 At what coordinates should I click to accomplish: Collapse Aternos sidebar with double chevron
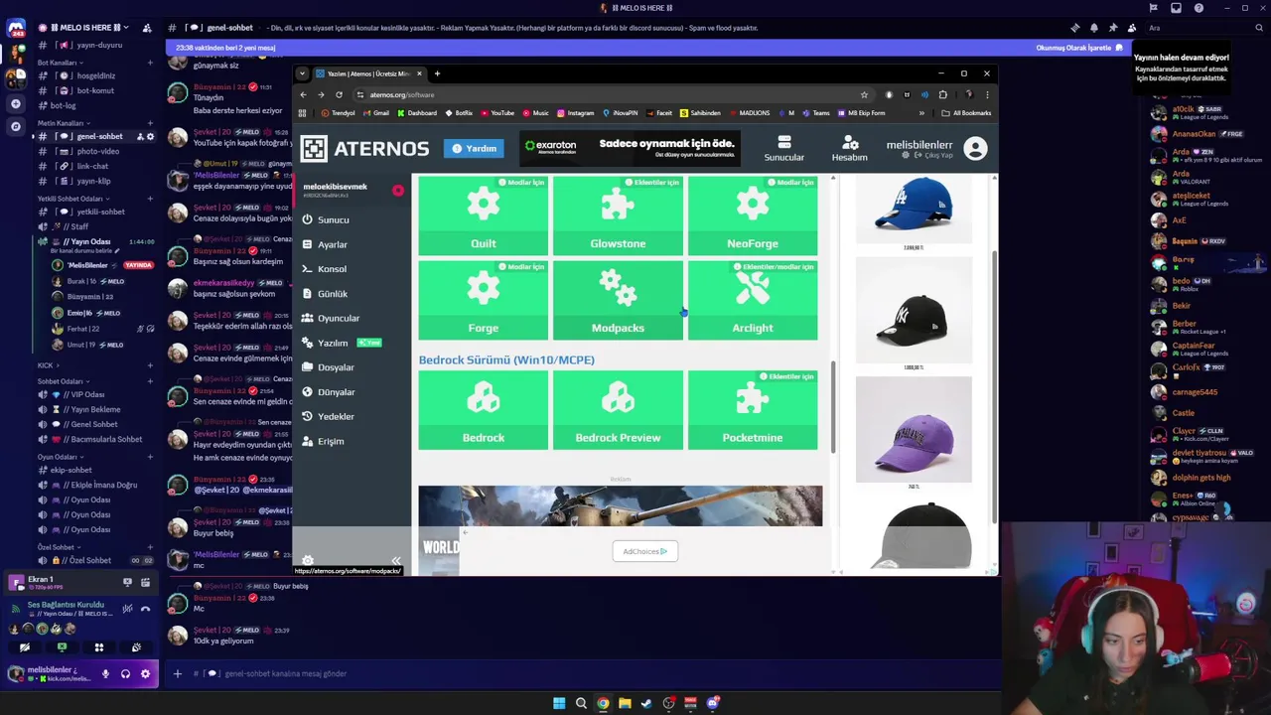click(x=396, y=561)
